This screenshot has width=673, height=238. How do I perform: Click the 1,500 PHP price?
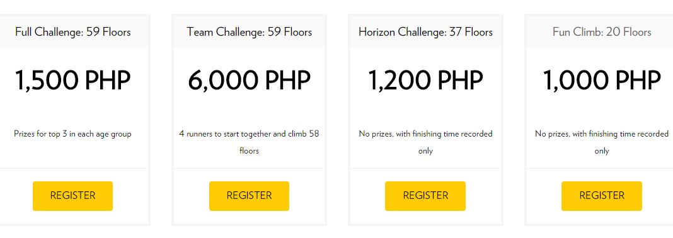[73, 80]
